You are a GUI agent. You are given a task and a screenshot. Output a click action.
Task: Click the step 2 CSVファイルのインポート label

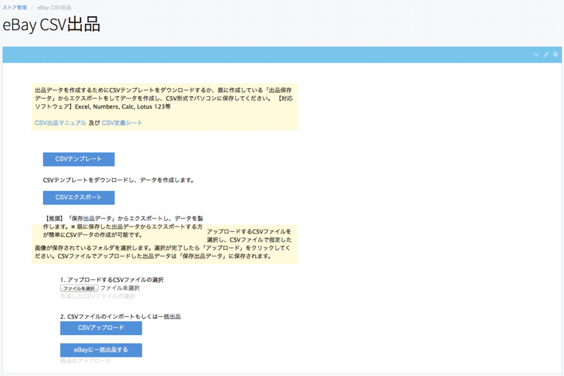(x=120, y=317)
